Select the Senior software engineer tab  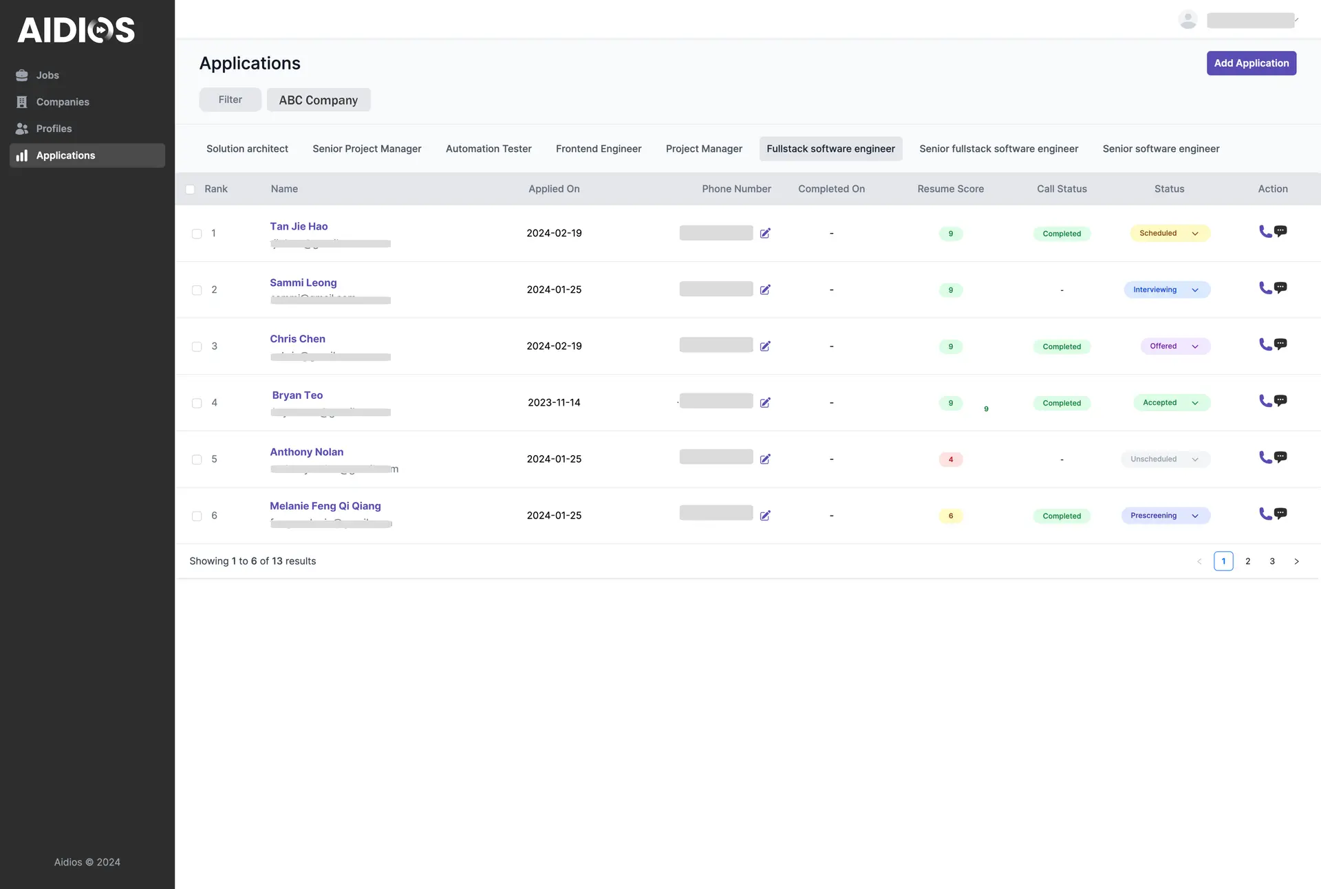(1161, 149)
